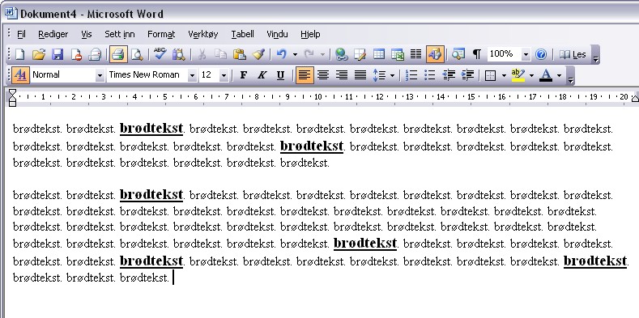Toggle Italic formatting with the K button
Viewport: 639px width, 318px height.
click(x=262, y=75)
